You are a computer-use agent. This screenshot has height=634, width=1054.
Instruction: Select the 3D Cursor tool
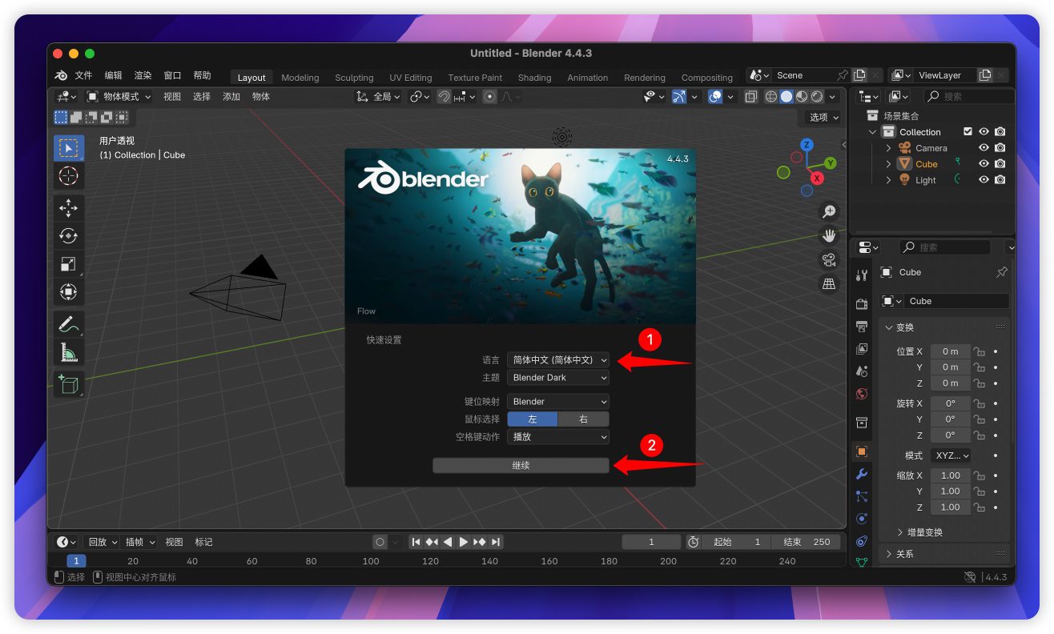[68, 176]
